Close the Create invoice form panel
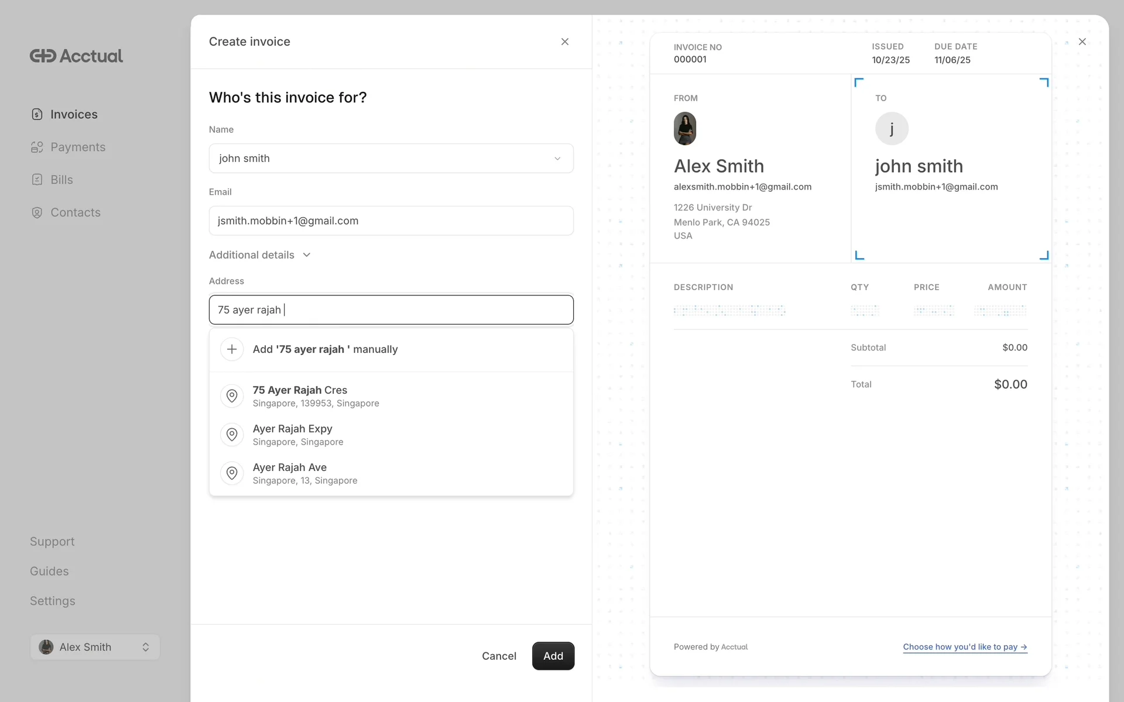The height and width of the screenshot is (702, 1124). [x=564, y=42]
